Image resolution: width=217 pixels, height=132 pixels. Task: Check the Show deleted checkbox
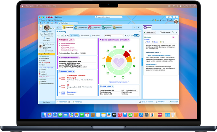[x=160, y=32]
